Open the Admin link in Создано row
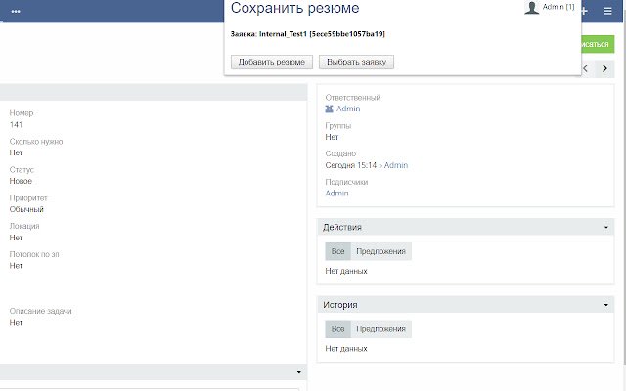626x391 pixels. coord(395,165)
